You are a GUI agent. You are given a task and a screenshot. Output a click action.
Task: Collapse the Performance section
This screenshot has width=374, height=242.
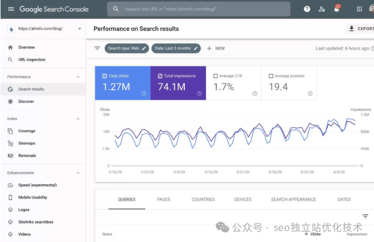pos(78,77)
